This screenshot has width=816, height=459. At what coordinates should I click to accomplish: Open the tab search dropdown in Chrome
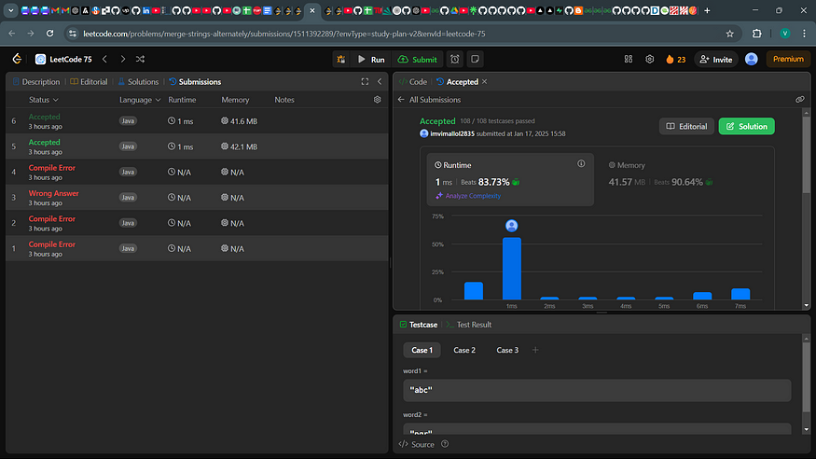(10, 10)
